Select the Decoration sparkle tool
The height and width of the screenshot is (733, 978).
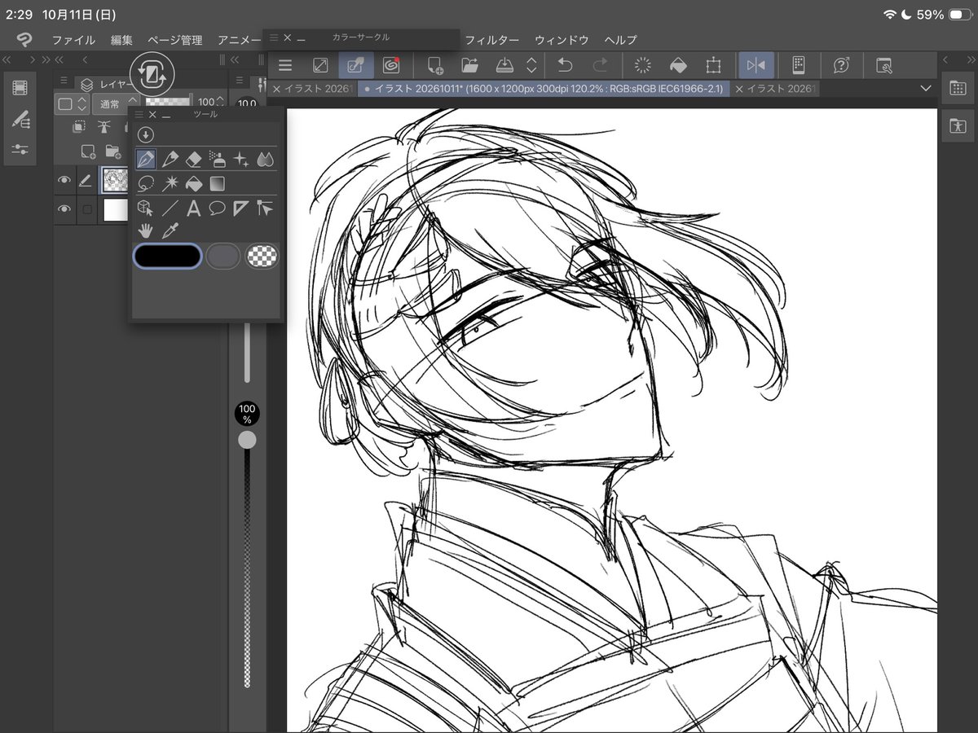pyautogui.click(x=241, y=159)
